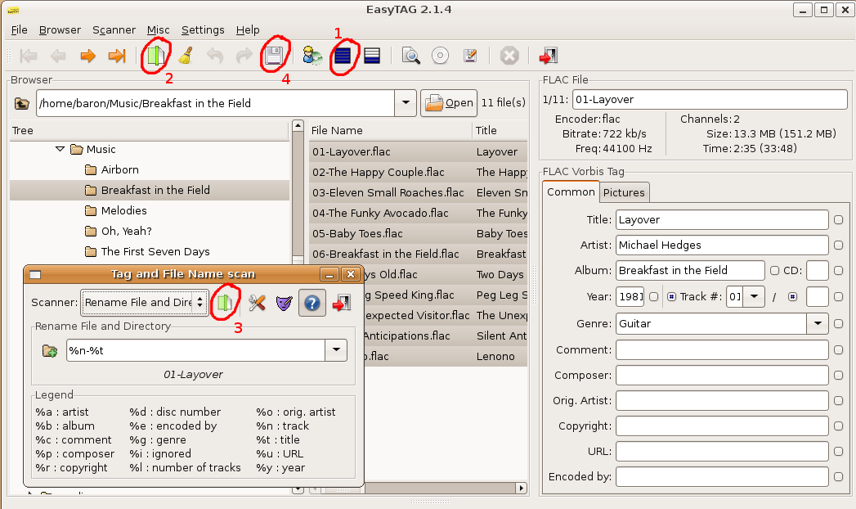Click the file list scroll right arrow

[522, 489]
